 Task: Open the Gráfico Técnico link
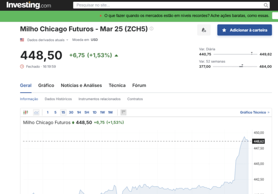click(x=255, y=112)
